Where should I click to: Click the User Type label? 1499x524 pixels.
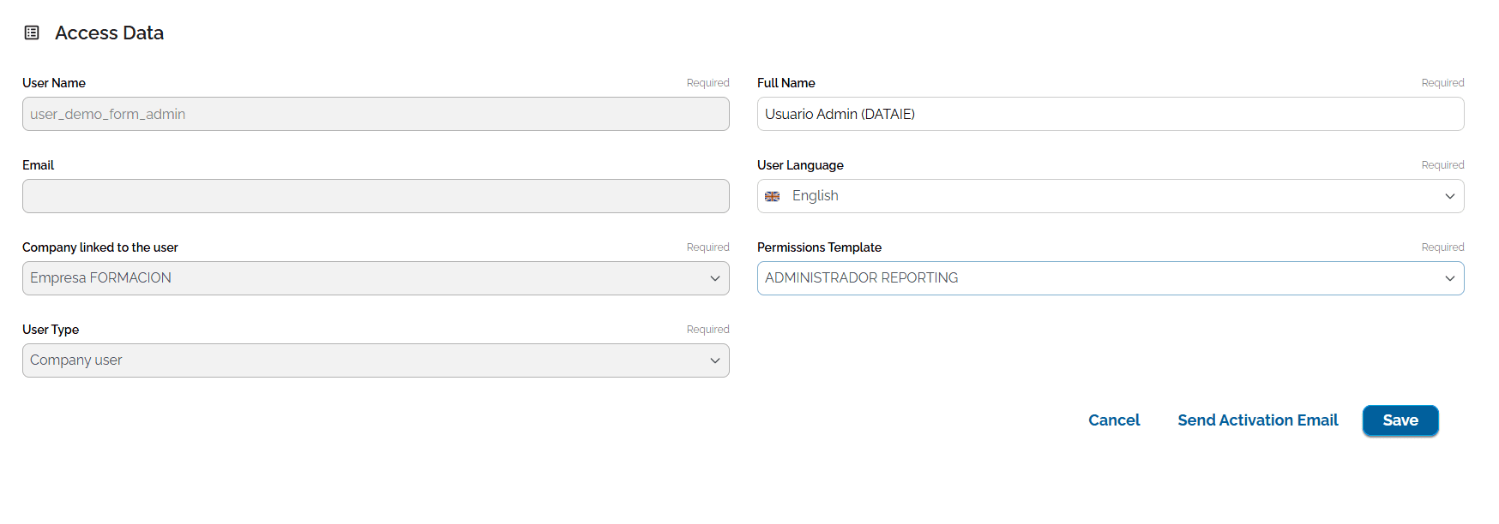(x=51, y=330)
